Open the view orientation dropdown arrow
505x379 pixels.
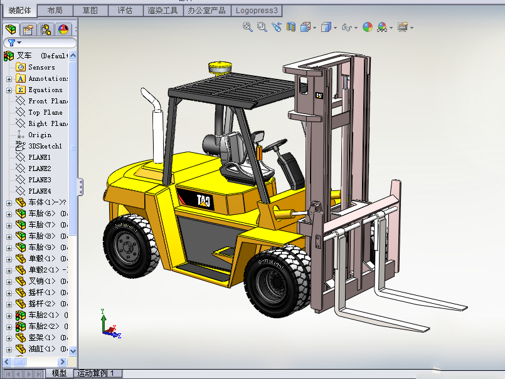(314, 28)
